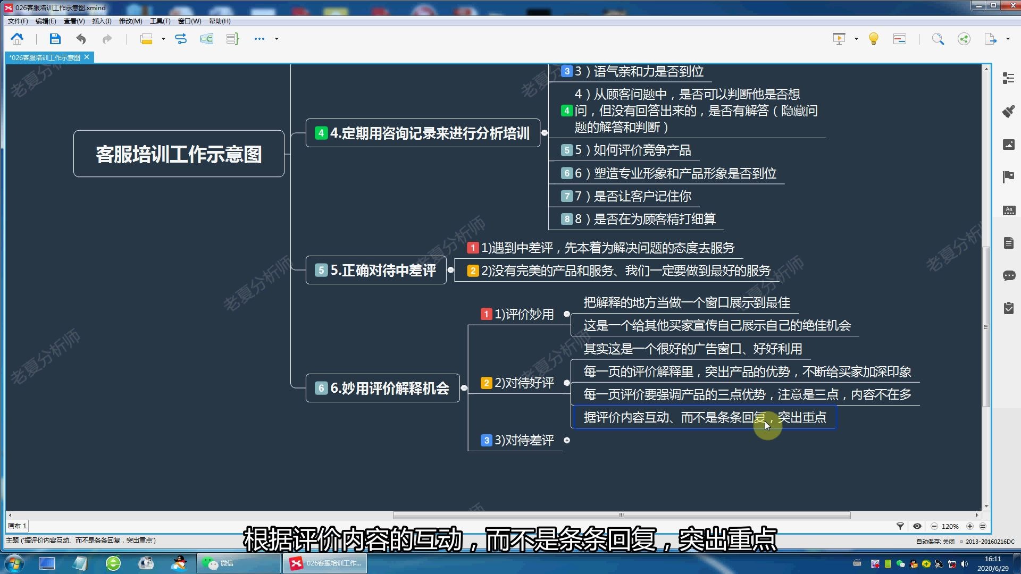
Task: Click the minus zoom out button
Action: (934, 526)
